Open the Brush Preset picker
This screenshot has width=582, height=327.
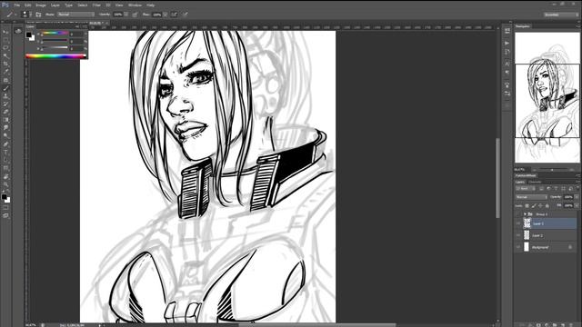[x=25, y=15]
